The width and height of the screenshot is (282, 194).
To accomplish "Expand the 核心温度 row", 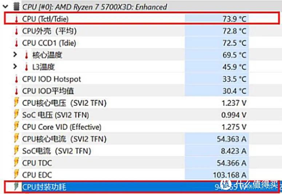I will point(15,54).
